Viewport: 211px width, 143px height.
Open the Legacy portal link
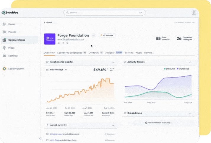point(16,69)
